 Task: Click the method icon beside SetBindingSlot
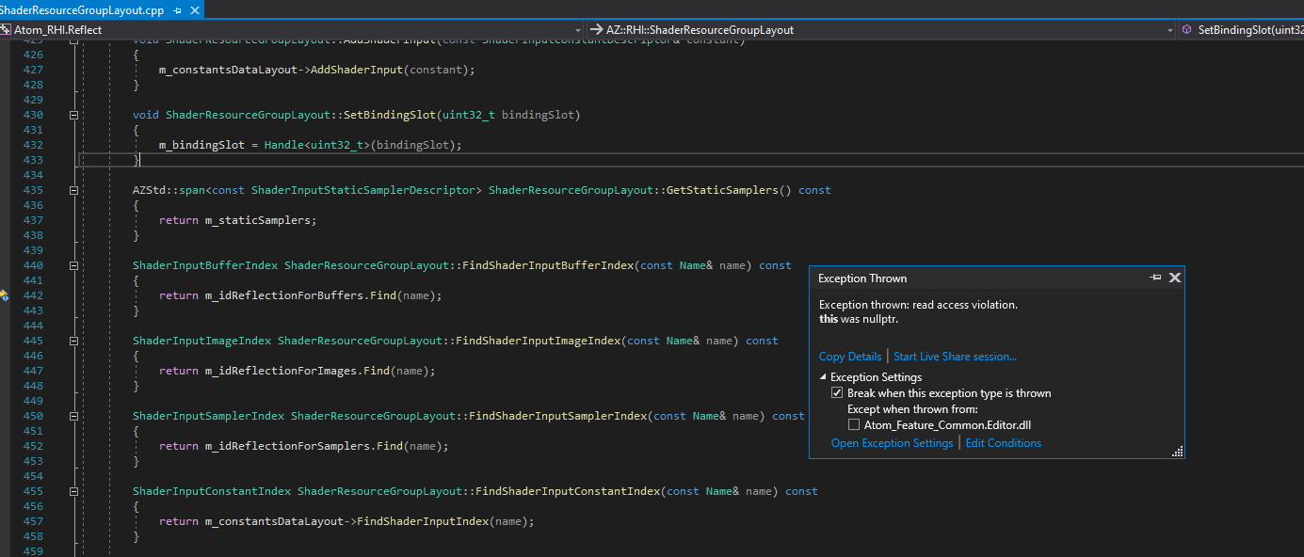click(1188, 29)
